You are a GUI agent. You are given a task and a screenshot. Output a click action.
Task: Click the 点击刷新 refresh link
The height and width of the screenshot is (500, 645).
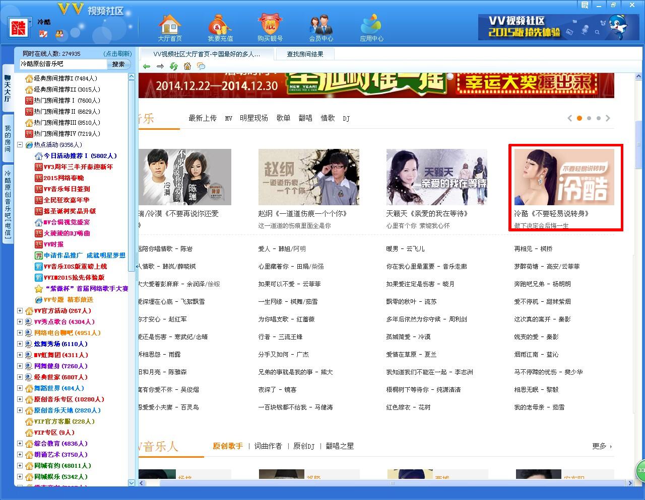tap(117, 54)
